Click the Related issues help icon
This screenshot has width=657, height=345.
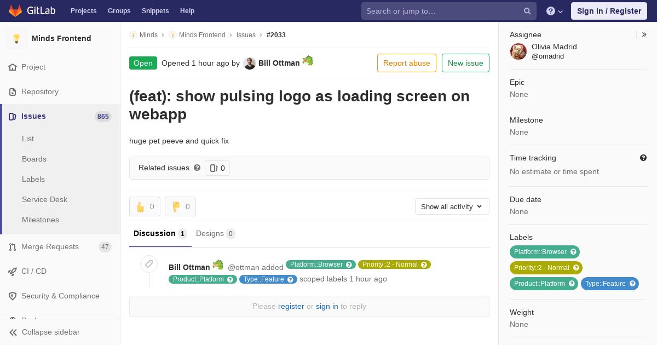(197, 168)
